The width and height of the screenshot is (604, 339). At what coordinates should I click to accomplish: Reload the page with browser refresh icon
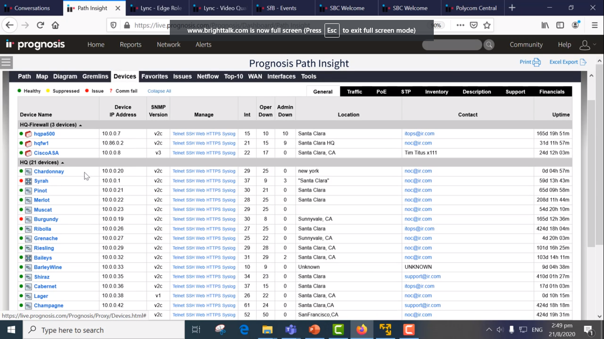point(40,25)
